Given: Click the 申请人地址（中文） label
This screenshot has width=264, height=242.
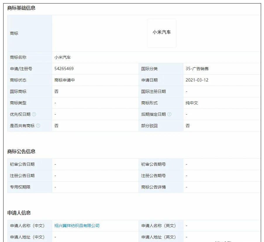Looking at the screenshot, I should click(x=27, y=237).
